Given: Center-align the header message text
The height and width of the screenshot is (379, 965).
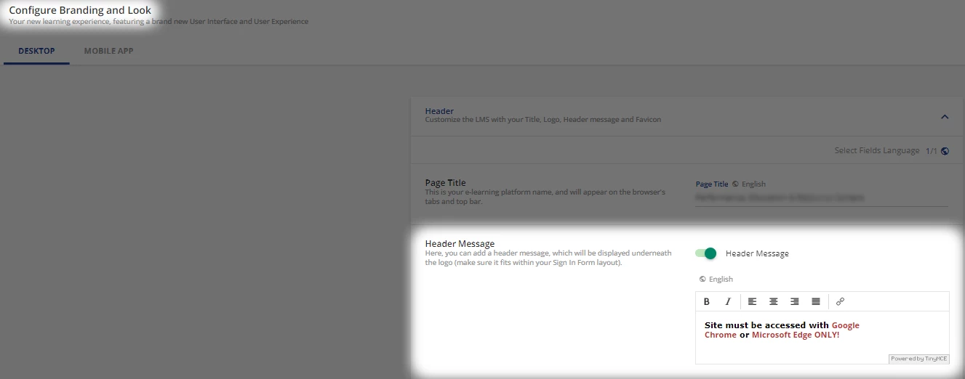Looking at the screenshot, I should click(774, 301).
